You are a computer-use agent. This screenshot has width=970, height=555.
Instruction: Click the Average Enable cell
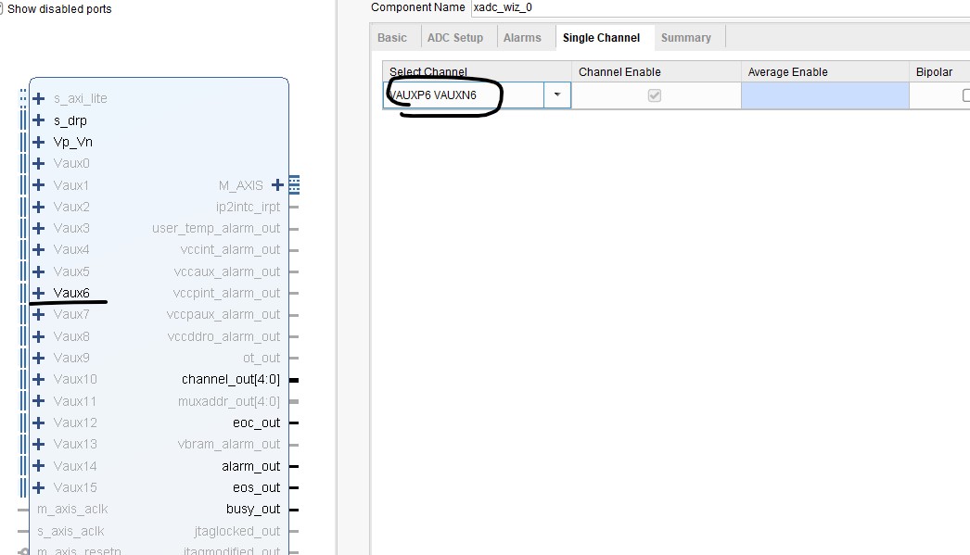(x=824, y=95)
